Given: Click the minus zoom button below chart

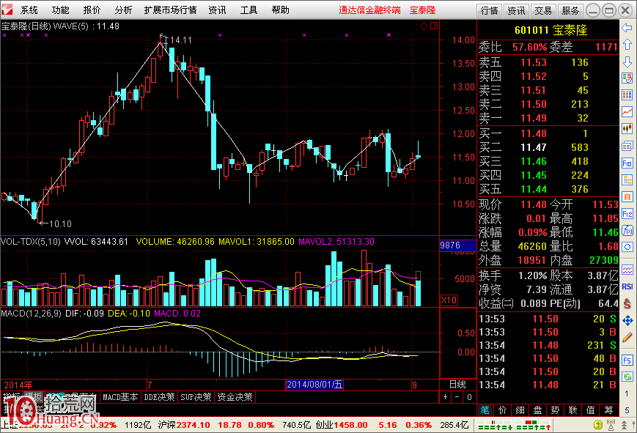Looking at the screenshot, I should coord(457,397).
